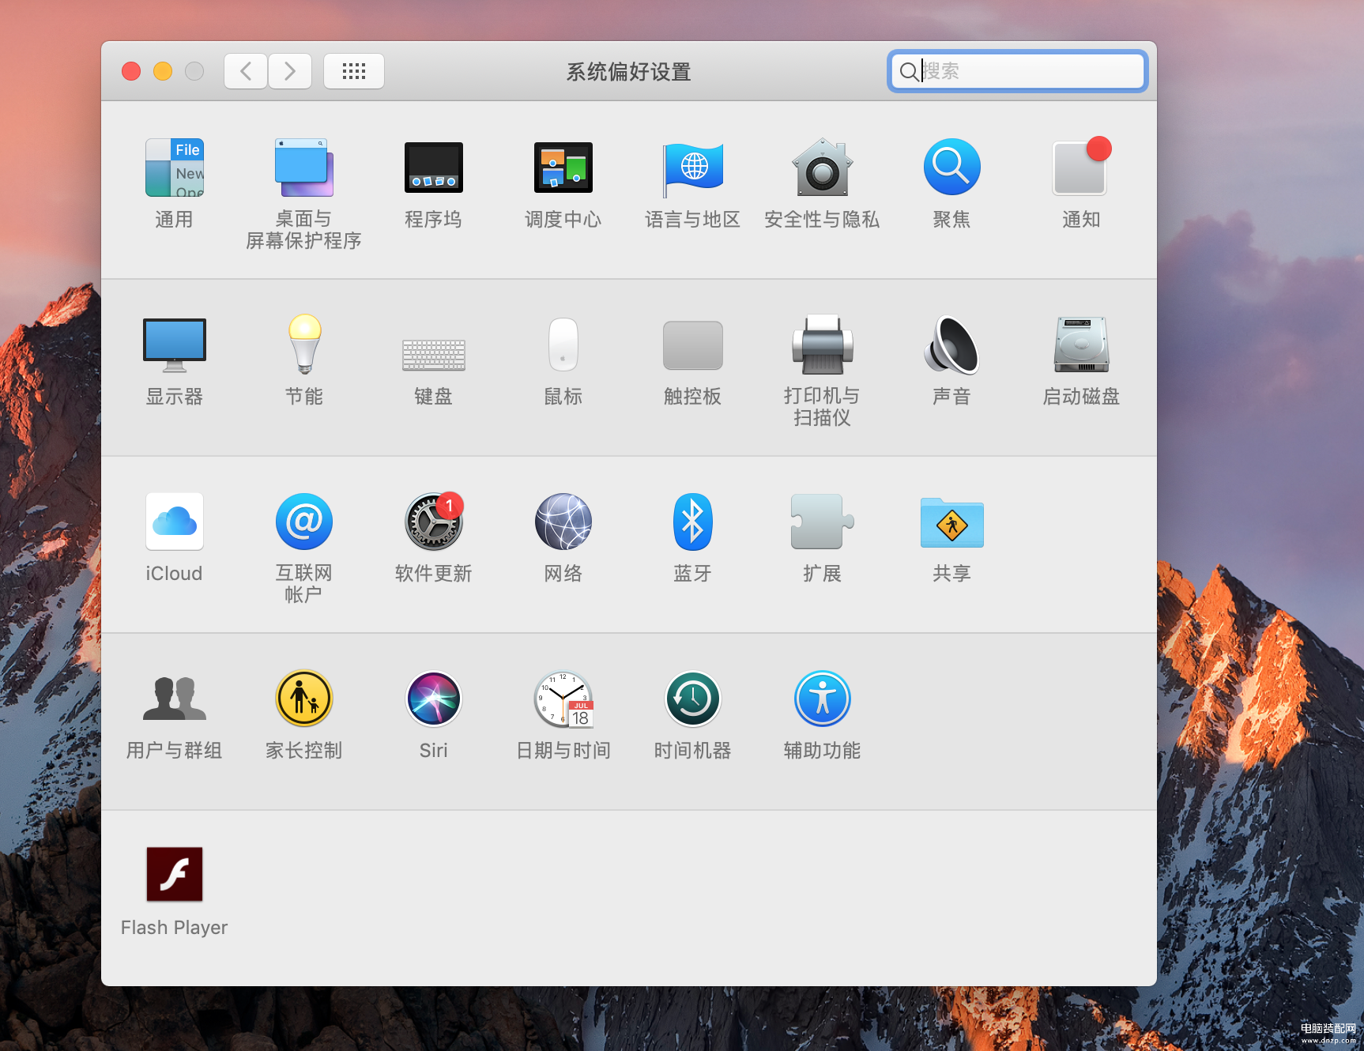Open the 聚焦 (Spotlight) icon
The width and height of the screenshot is (1364, 1051).
coord(952,168)
